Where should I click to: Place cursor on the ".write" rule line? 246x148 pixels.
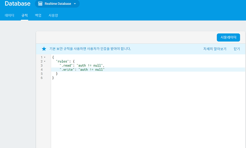[148, 70]
